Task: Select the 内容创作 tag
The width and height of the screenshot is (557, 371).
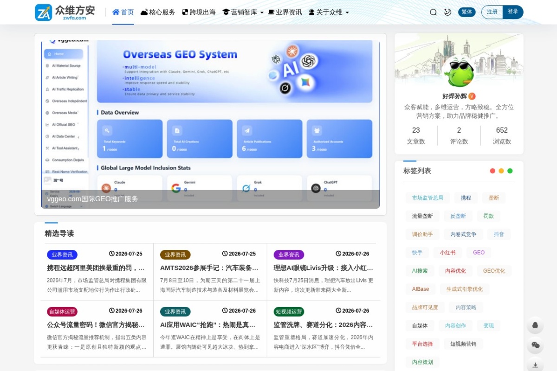Action: tap(455, 326)
